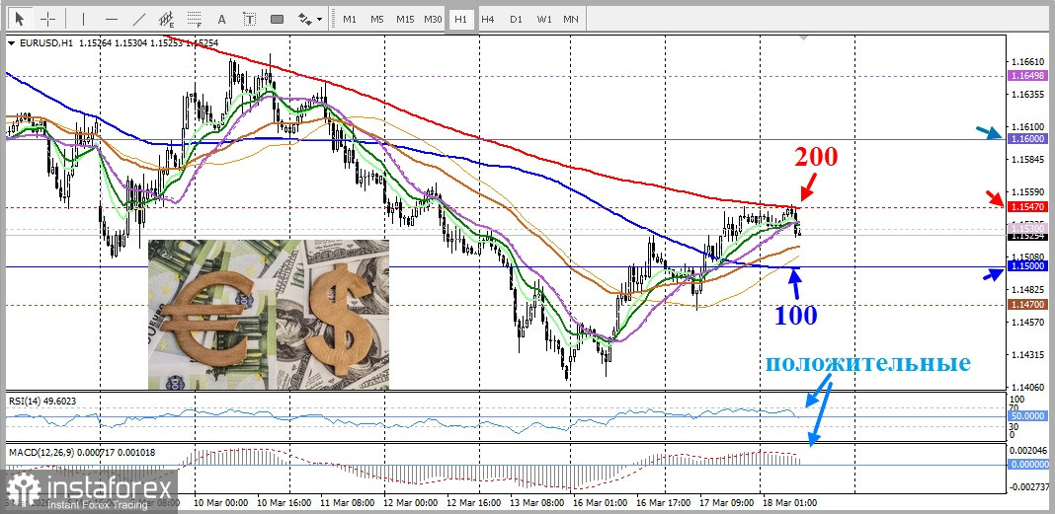This screenshot has height=514, width=1055.
Task: Activate the crosshair tool
Action: [47, 19]
